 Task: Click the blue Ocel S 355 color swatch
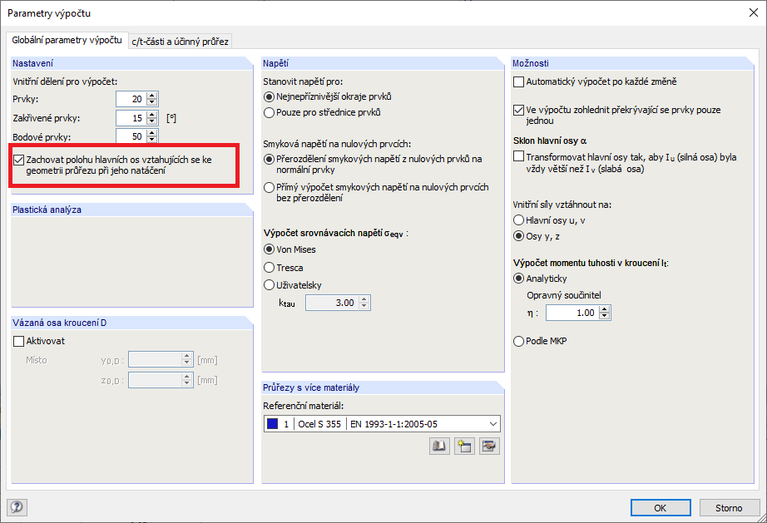point(273,424)
